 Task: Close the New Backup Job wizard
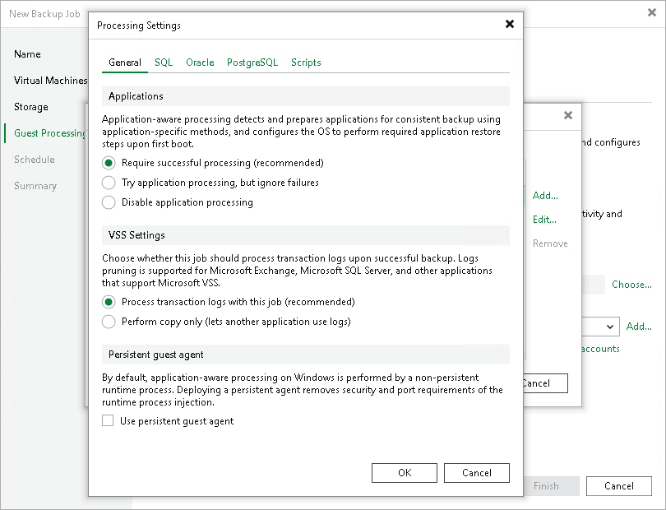651,13
